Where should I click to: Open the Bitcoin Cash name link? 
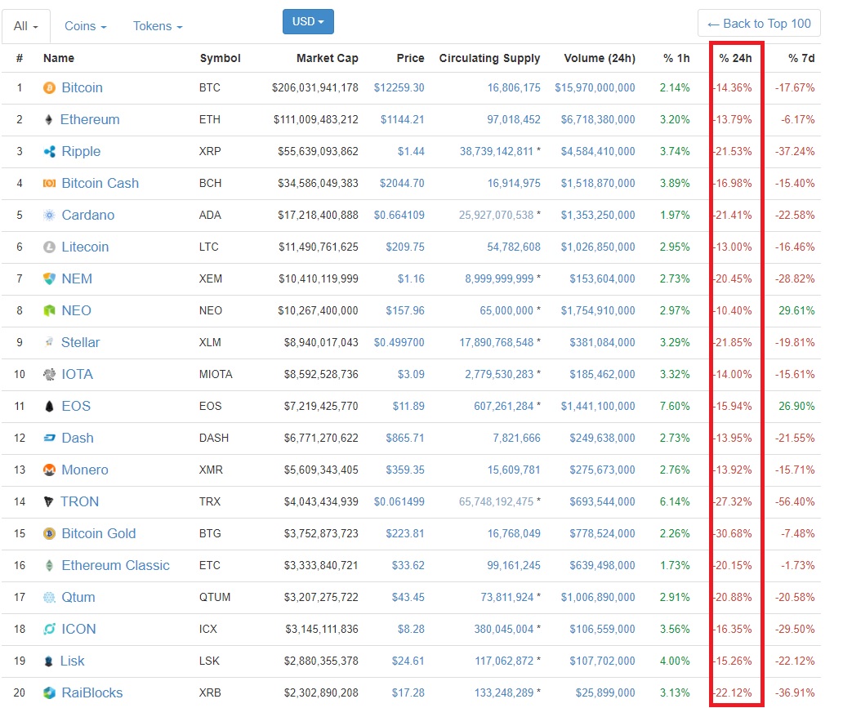100,183
